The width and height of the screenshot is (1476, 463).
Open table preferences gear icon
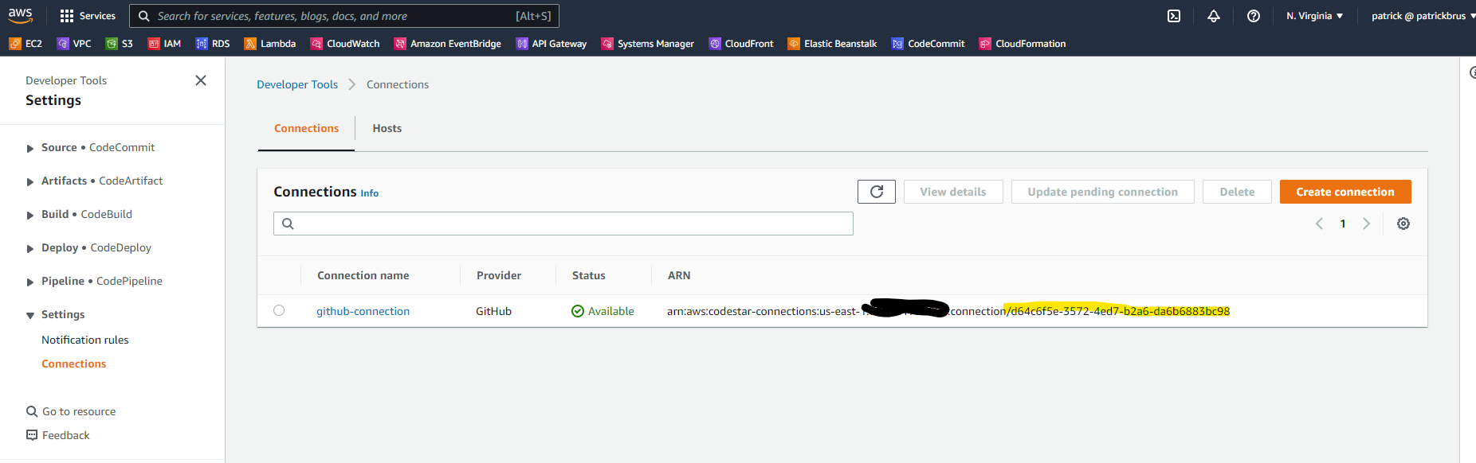click(1403, 224)
